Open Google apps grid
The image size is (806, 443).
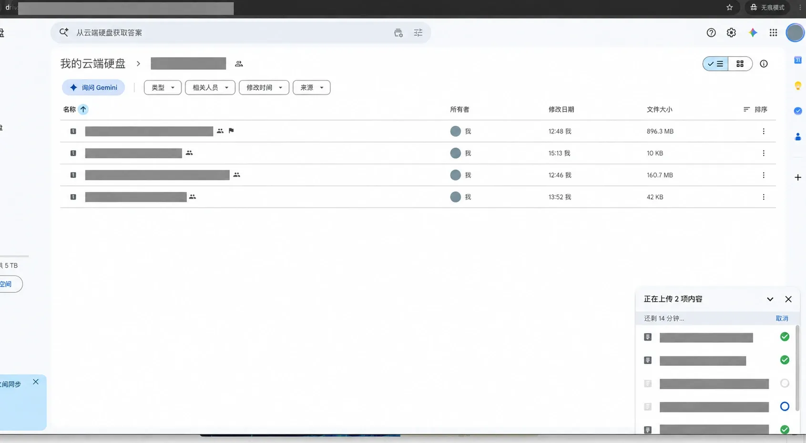pyautogui.click(x=773, y=32)
